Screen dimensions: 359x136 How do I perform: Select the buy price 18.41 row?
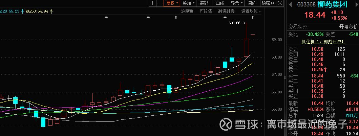(x=323, y=81)
